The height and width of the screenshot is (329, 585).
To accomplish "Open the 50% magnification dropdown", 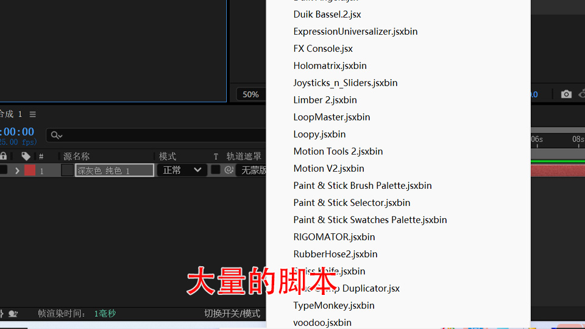I will coord(250,94).
